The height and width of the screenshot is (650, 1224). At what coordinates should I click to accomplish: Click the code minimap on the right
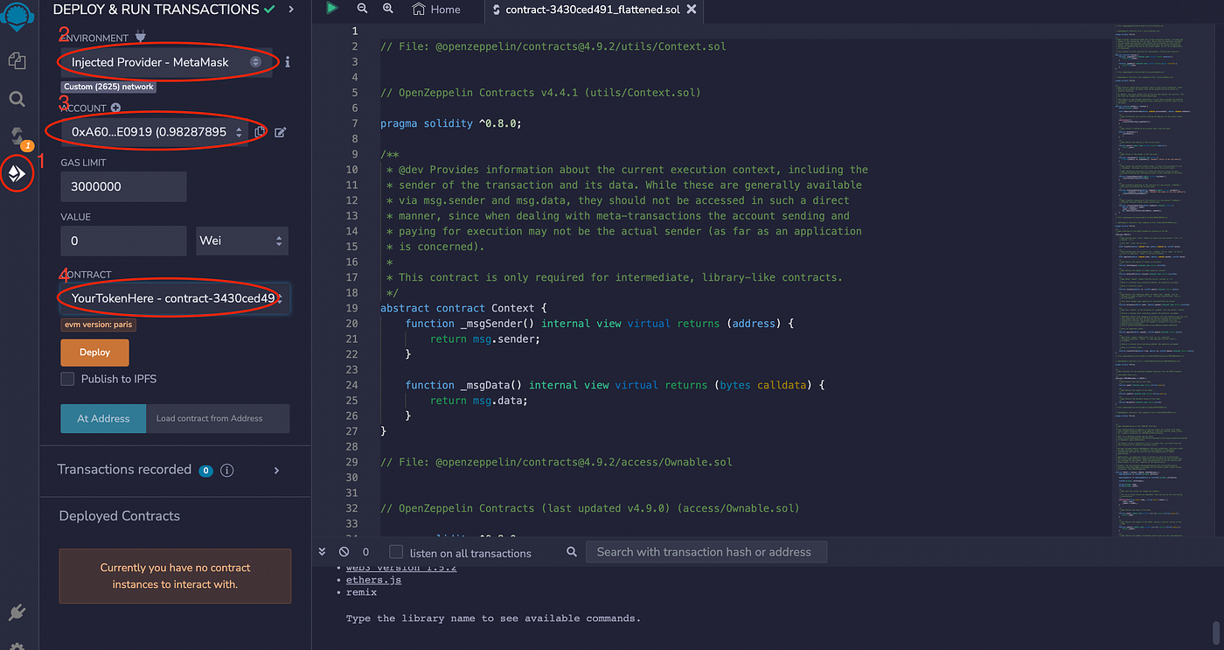[x=1162, y=280]
